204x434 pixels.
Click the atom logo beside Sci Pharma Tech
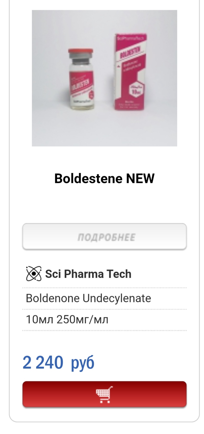[34, 274]
